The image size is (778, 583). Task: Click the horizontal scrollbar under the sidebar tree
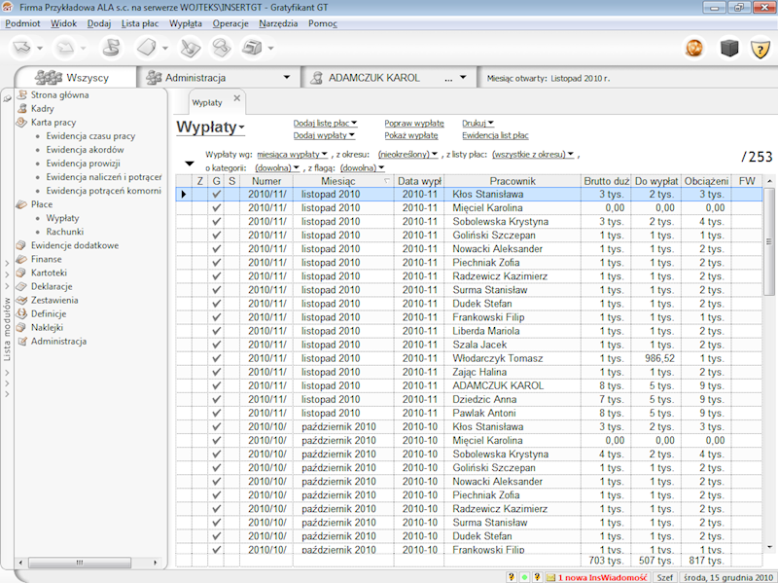tap(78, 563)
